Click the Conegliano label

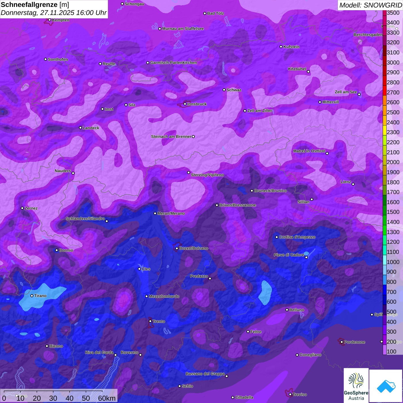[x=310, y=355]
